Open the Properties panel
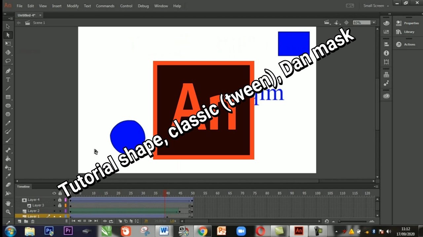Image resolution: width=423 pixels, height=237 pixels. point(407,23)
